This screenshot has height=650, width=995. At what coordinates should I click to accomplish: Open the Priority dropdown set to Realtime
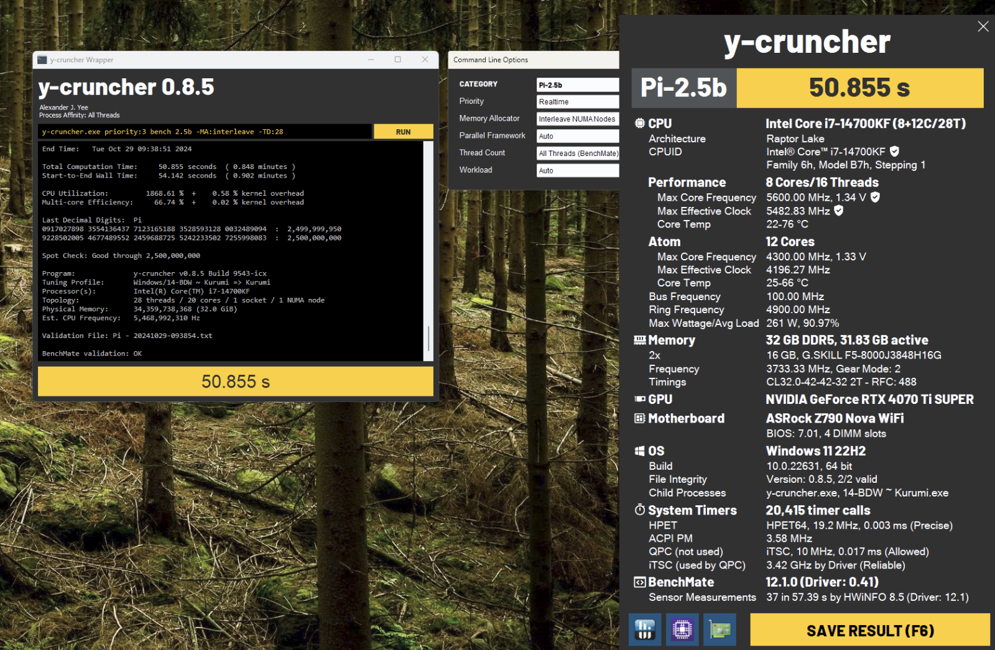tap(578, 101)
